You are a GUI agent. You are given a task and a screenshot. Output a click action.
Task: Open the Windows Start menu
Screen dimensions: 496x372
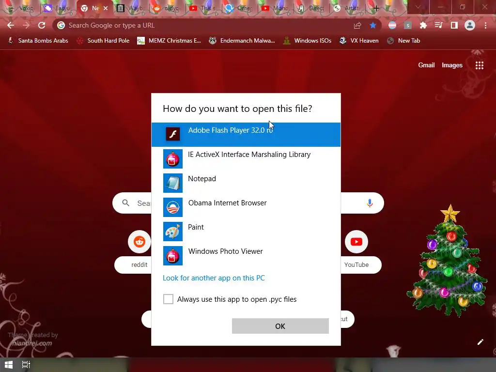[9, 364]
